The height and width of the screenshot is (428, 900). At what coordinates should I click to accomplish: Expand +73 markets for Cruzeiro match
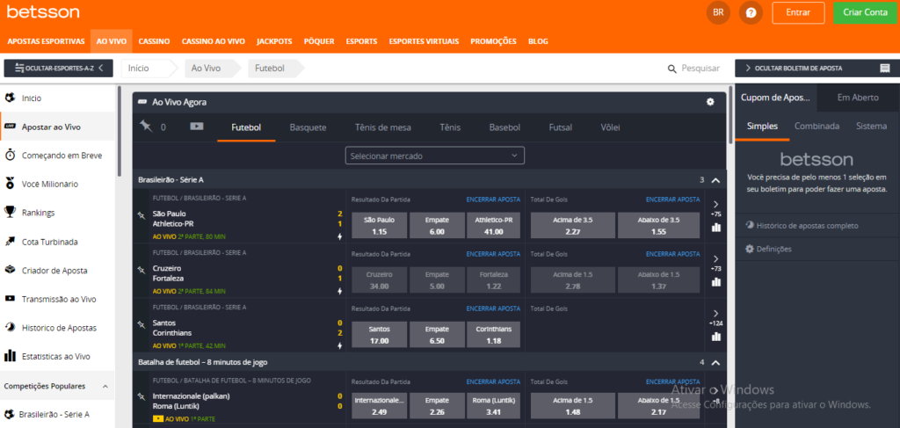click(715, 264)
